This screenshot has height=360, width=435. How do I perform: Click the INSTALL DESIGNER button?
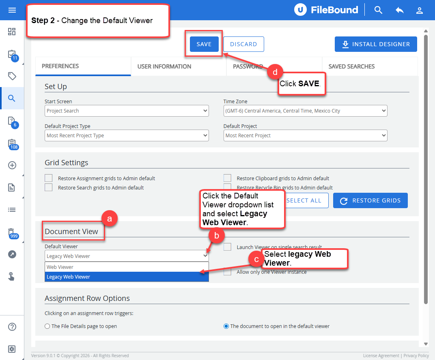pyautogui.click(x=376, y=44)
